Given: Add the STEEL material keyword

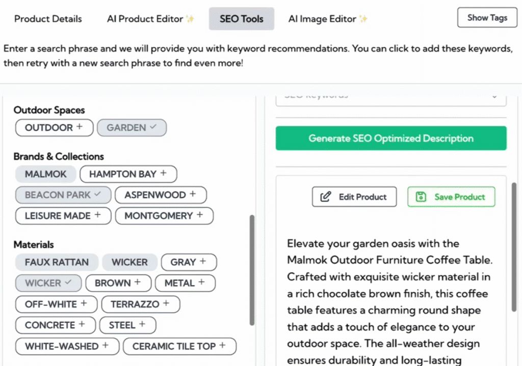Looking at the screenshot, I should (x=127, y=325).
